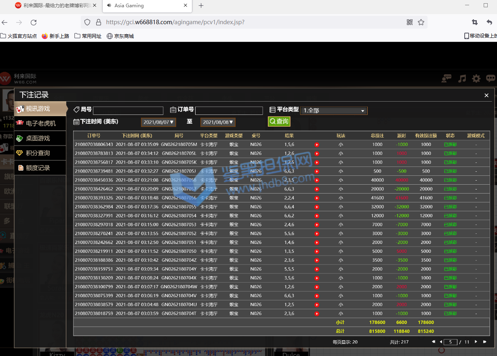Bookmark this page with the star icon

pyautogui.click(x=421, y=22)
